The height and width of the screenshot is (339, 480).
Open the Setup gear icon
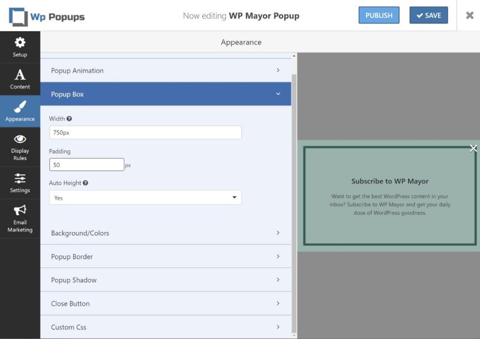pyautogui.click(x=20, y=43)
